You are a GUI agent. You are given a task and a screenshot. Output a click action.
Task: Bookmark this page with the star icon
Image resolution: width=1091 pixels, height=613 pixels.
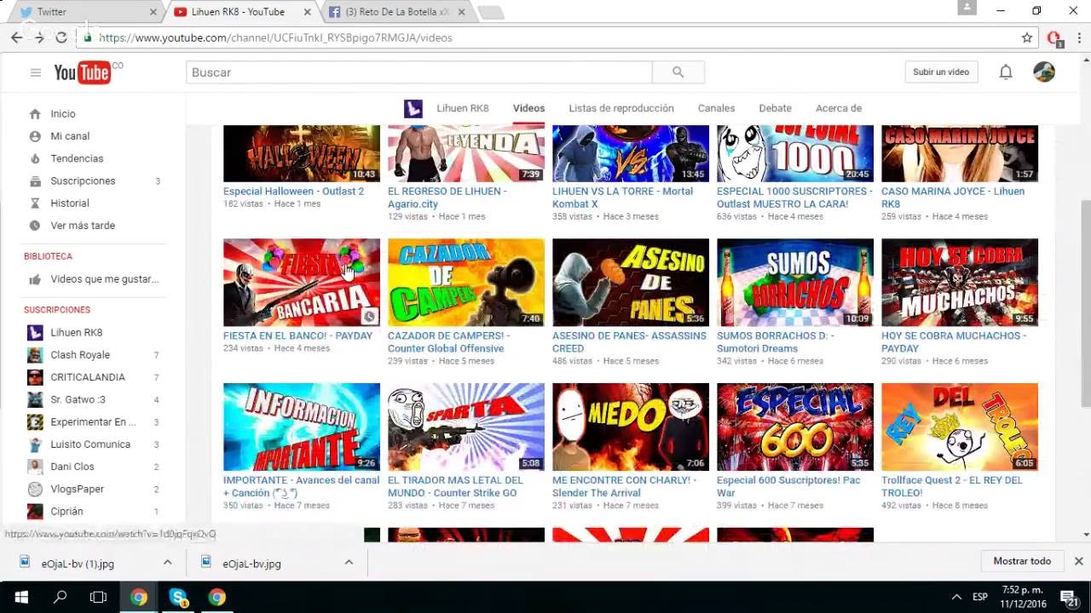[x=1027, y=37]
